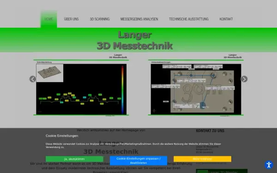This screenshot has height=173, width=277.
Task: Click the color deviation scale bar
Action: coord(122,89)
